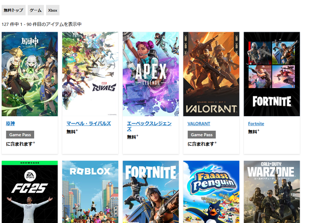Image resolution: width=311 pixels, height=223 pixels.
Task: Click the Game Pass badge under 原神
Action: tap(20, 134)
